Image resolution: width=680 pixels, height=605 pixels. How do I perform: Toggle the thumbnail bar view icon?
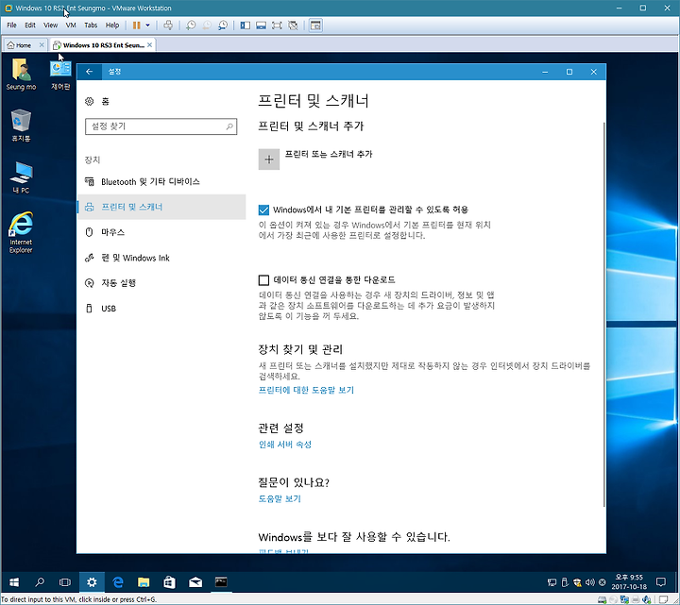261,25
